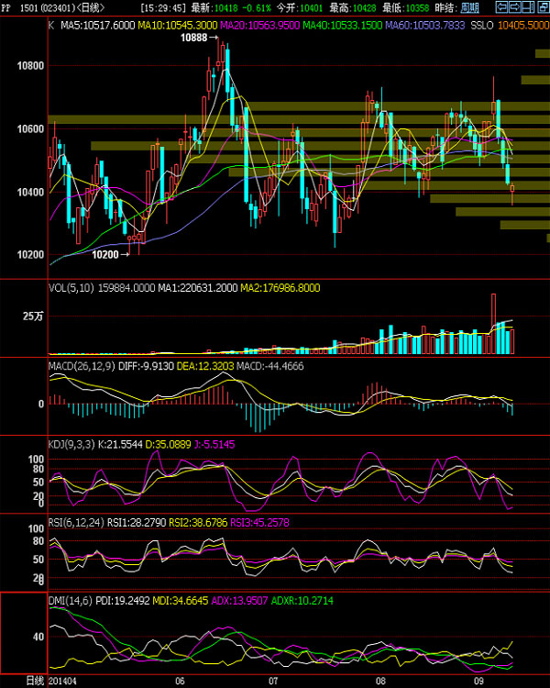550x688 pixels.
Task: Click the RSI3:45.2578 value
Action: [259, 523]
